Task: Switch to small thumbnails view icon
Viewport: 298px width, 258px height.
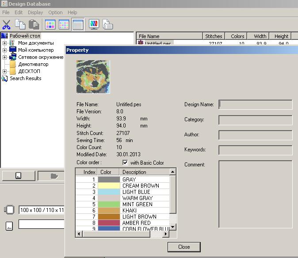Action: (64, 24)
